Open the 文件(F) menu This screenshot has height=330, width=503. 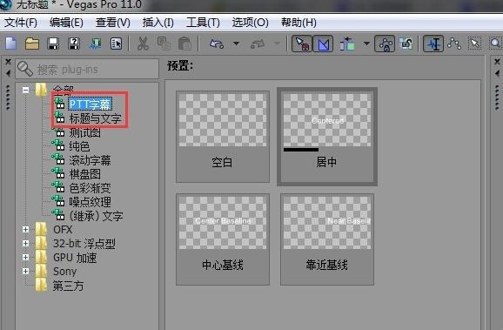[21, 23]
